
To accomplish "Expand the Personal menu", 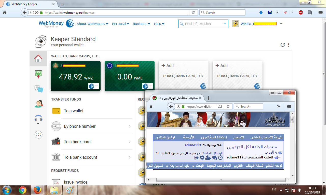I will point(120,24).
